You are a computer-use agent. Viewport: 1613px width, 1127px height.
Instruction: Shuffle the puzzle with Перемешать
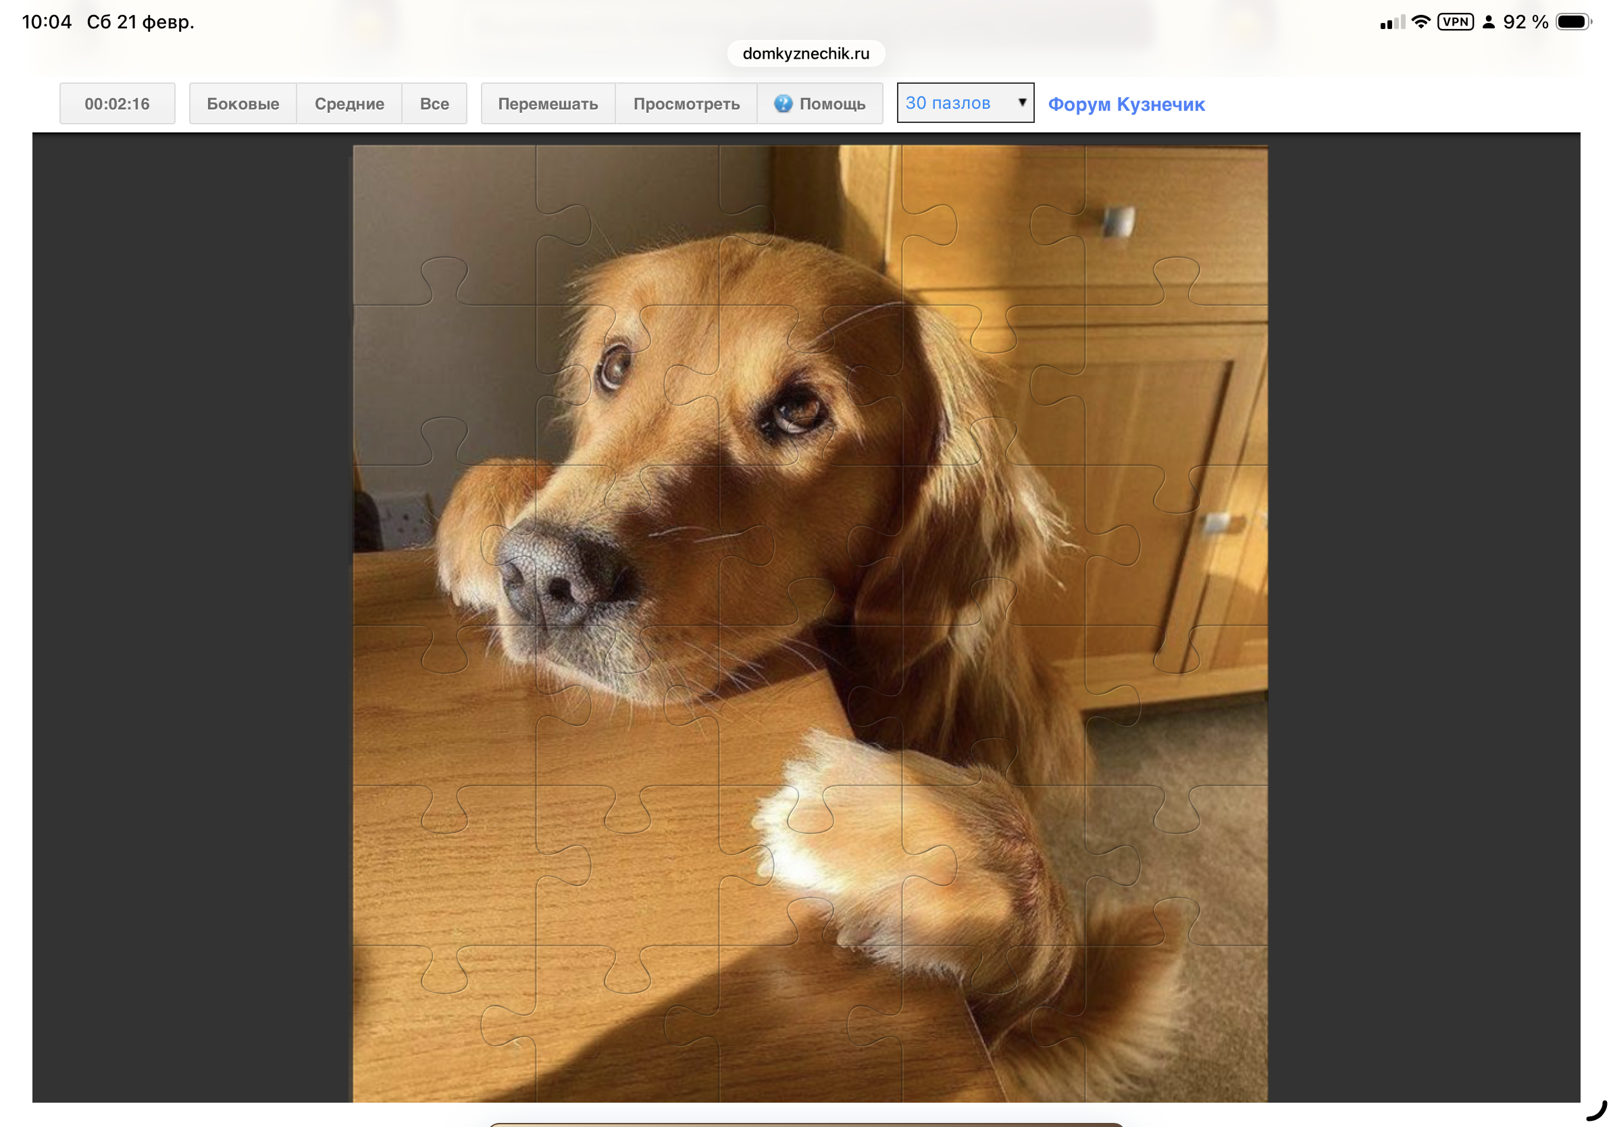click(548, 104)
